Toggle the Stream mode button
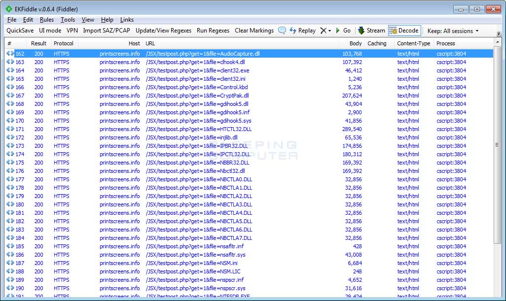 point(371,31)
